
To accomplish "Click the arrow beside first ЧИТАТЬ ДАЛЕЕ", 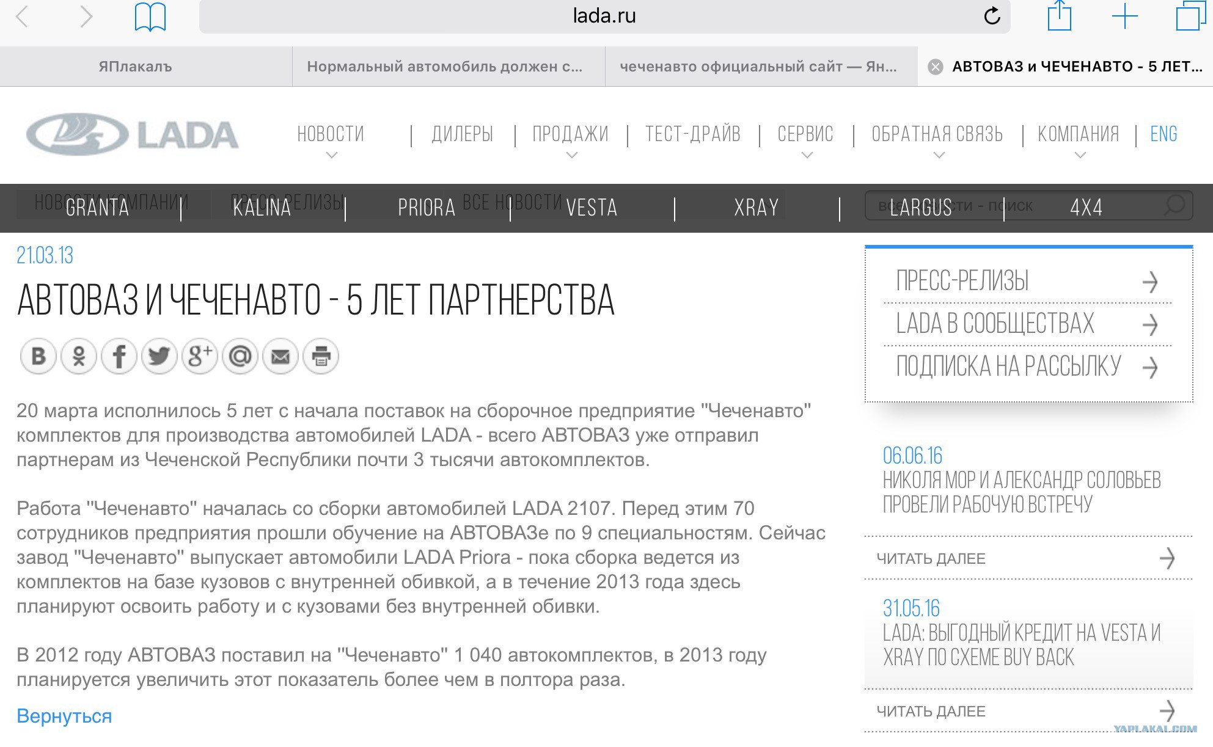I will pos(1167,558).
